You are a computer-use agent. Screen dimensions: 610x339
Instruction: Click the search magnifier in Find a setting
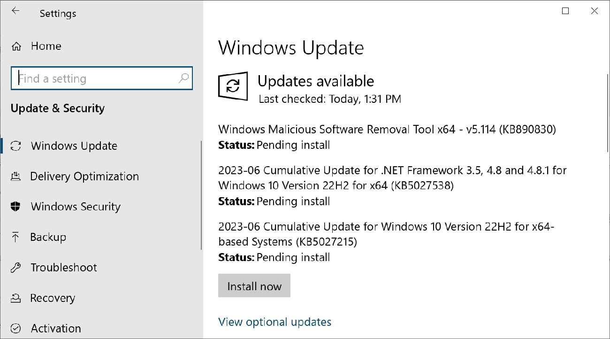(183, 78)
